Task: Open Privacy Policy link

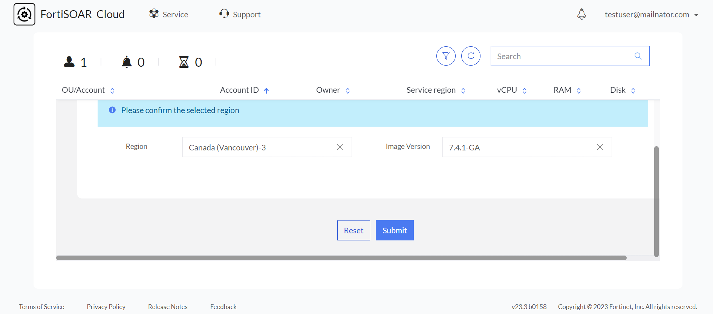Action: 106,307
